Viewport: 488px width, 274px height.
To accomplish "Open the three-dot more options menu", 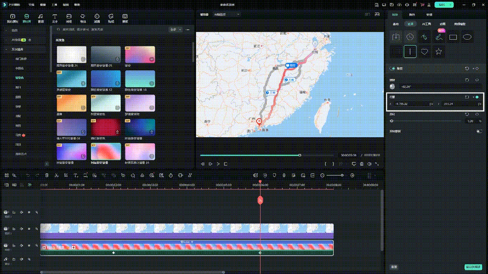I will [188, 29].
